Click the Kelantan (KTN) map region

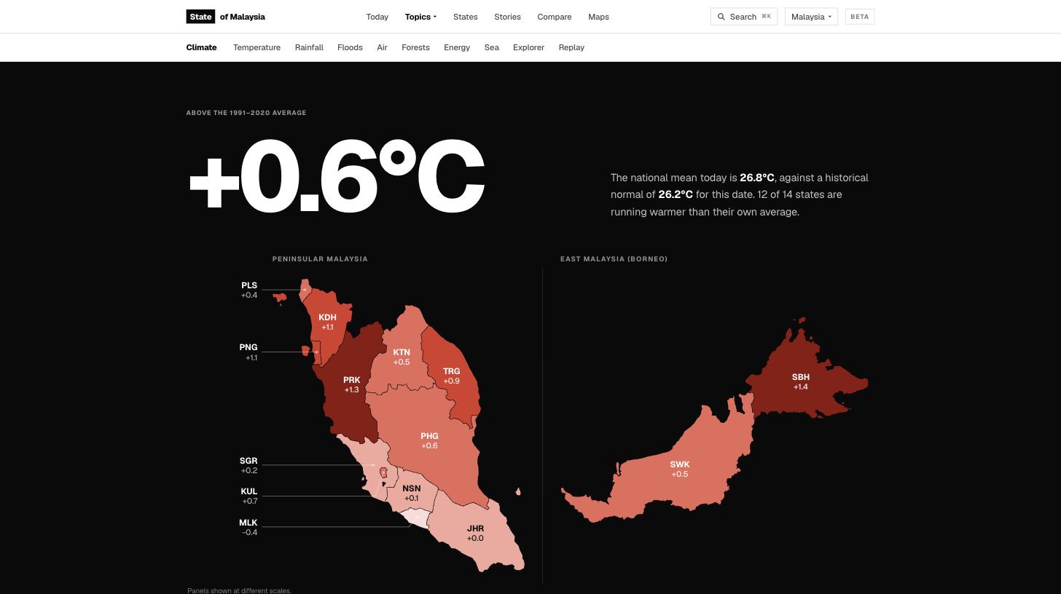tap(402, 357)
